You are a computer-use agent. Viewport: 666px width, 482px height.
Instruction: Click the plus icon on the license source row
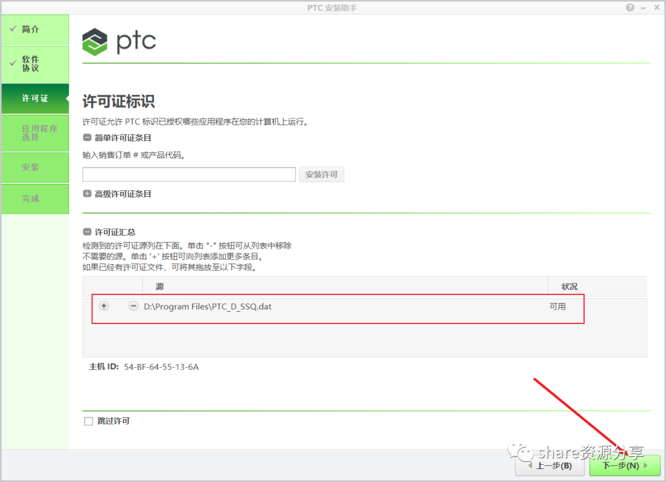click(104, 305)
